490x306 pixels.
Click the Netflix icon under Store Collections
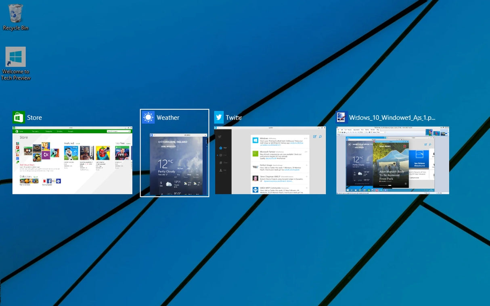[x=44, y=181]
